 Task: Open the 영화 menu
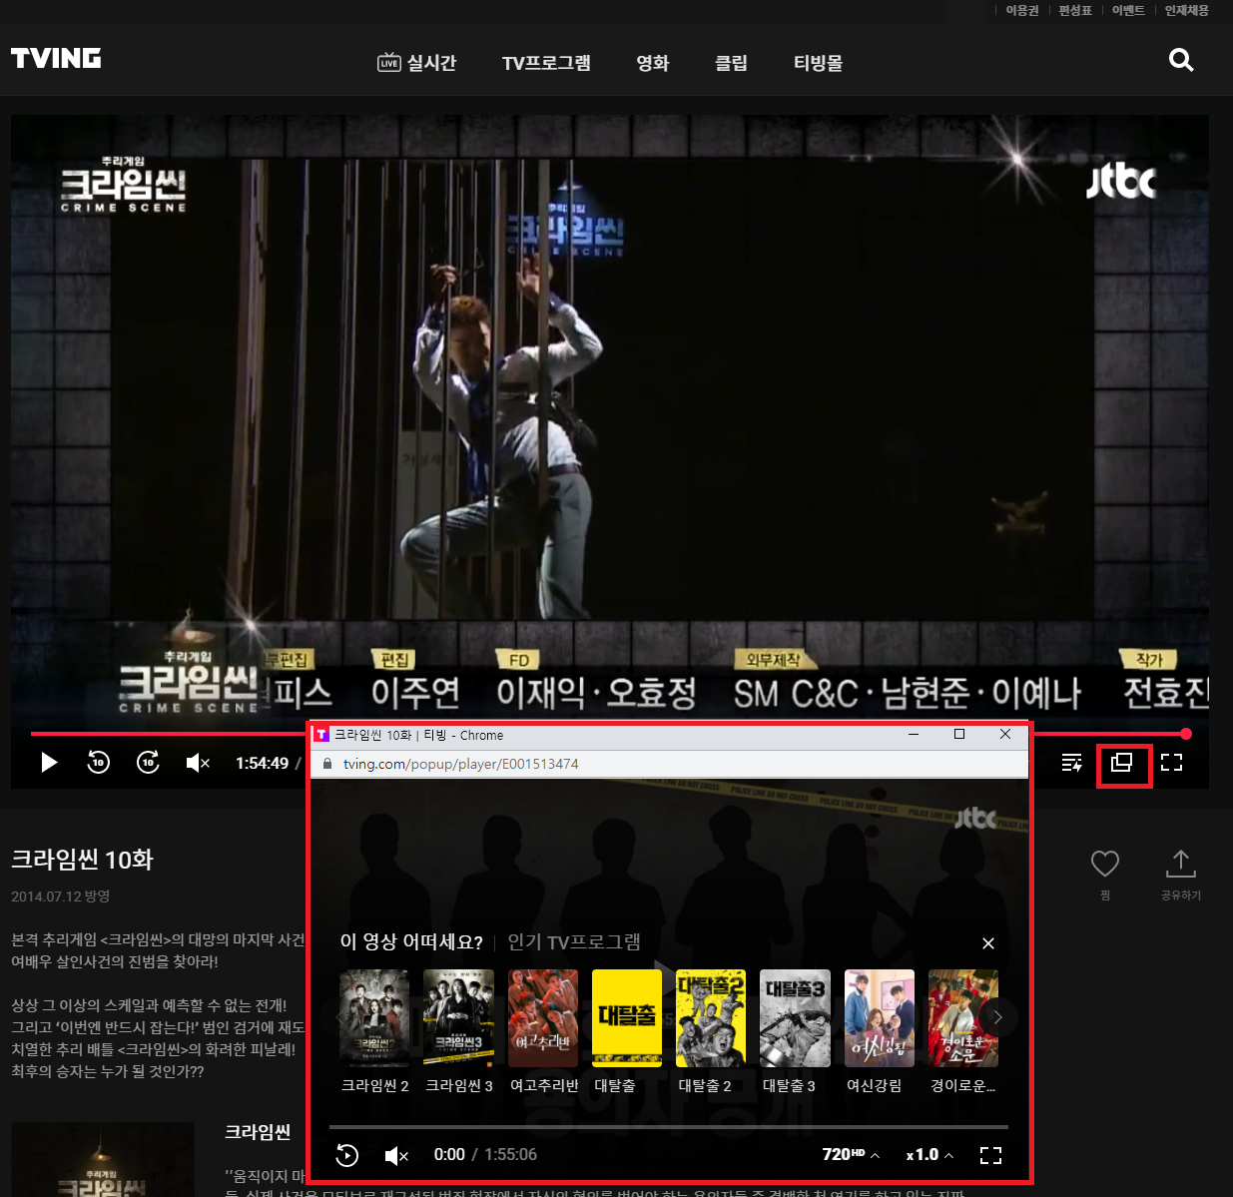click(653, 63)
